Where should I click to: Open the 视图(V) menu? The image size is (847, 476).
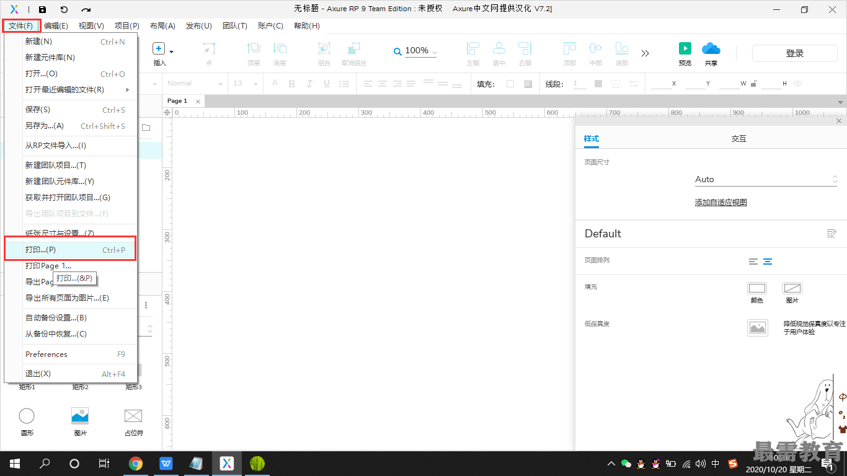point(91,26)
